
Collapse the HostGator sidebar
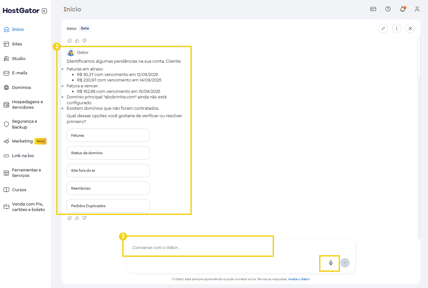coord(45,11)
